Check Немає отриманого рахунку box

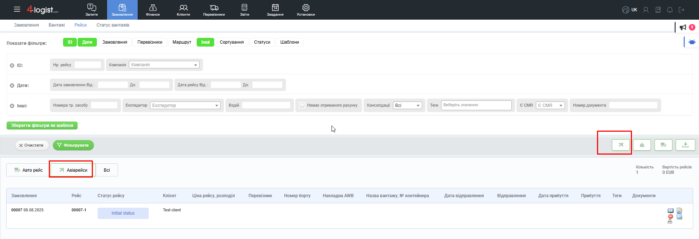tap(302, 105)
